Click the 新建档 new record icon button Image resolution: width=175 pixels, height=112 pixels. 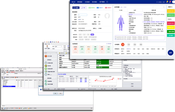point(76,8)
